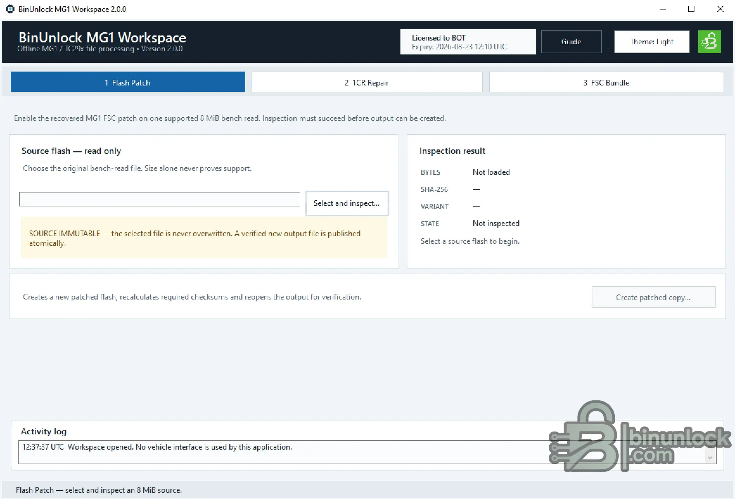Click the app icon in title bar
This screenshot has height=499, width=735.
point(10,9)
